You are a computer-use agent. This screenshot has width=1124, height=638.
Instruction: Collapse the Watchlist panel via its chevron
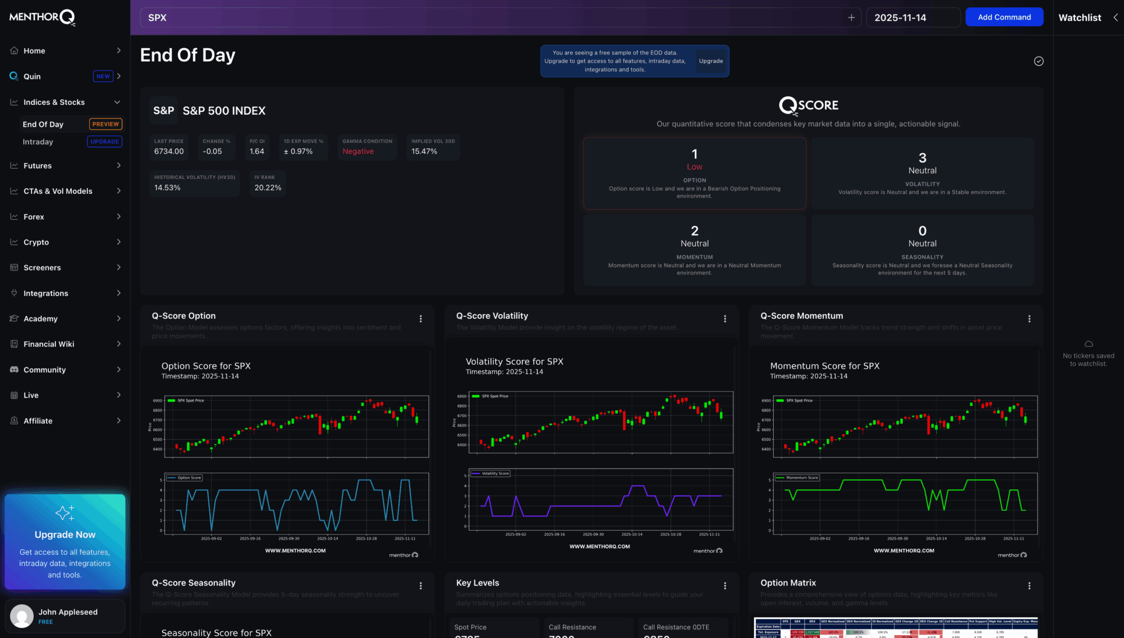(x=1116, y=18)
